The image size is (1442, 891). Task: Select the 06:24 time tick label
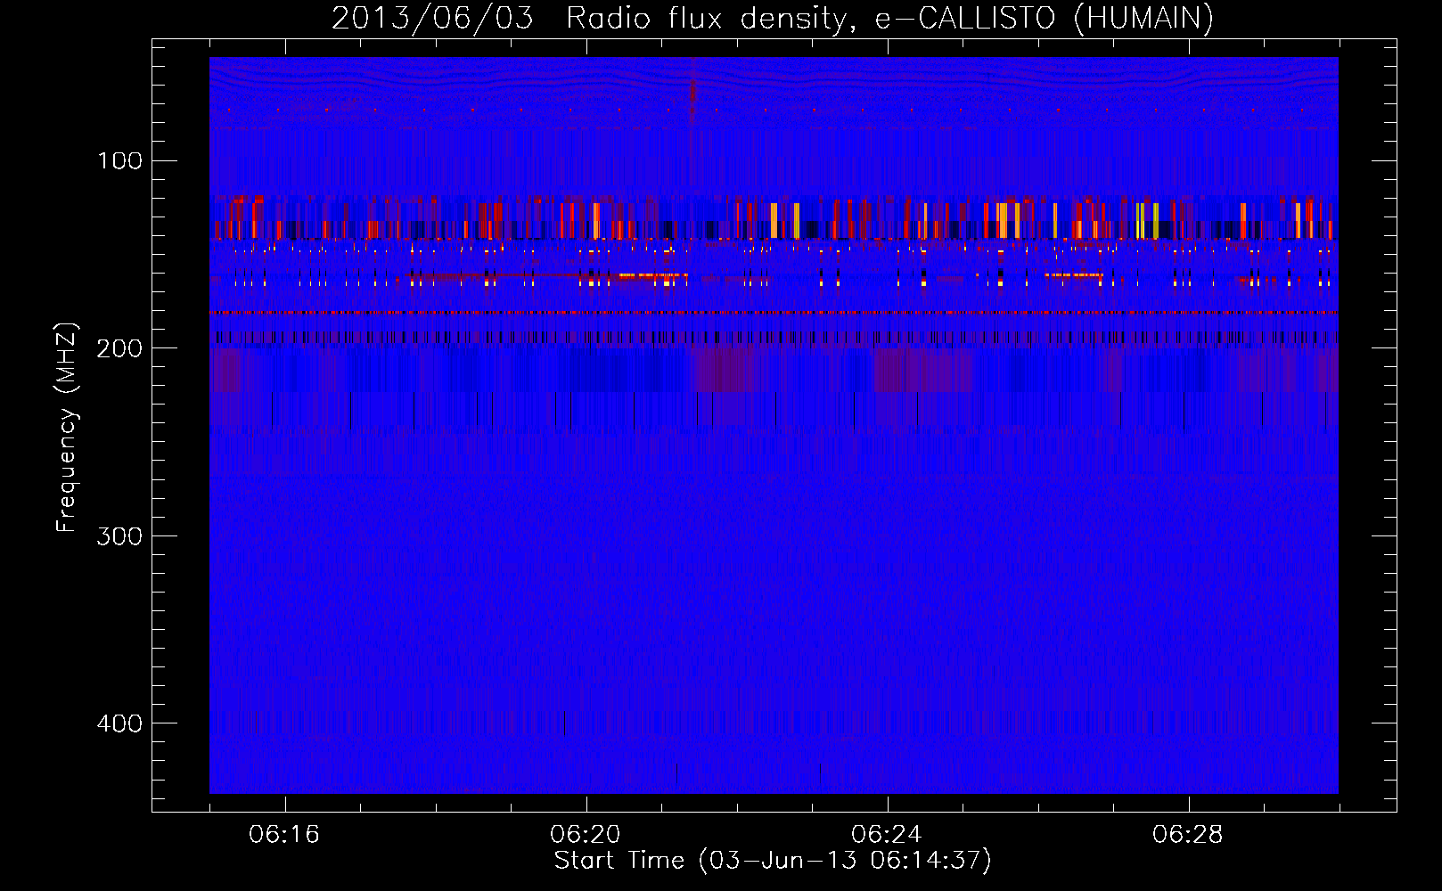pos(887,835)
